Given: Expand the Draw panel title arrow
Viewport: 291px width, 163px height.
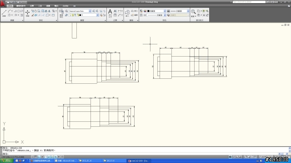Looking at the screenshot, I should pyautogui.click(x=23, y=20).
